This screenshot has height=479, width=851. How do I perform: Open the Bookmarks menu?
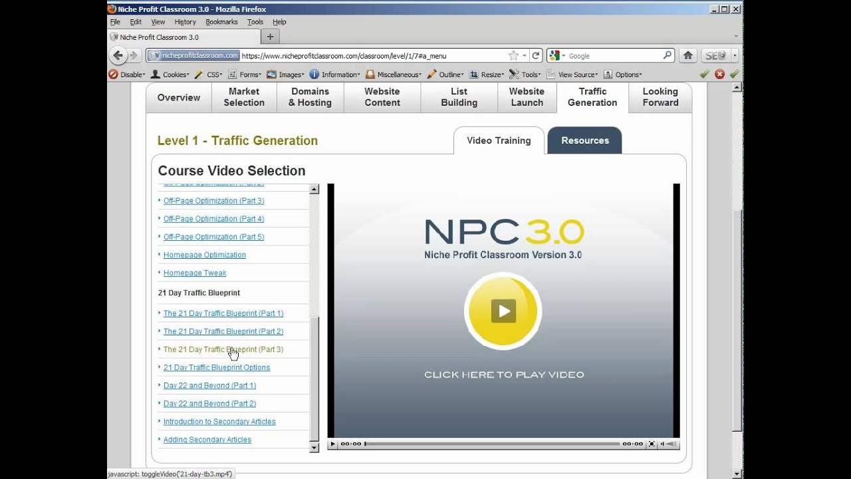(221, 22)
